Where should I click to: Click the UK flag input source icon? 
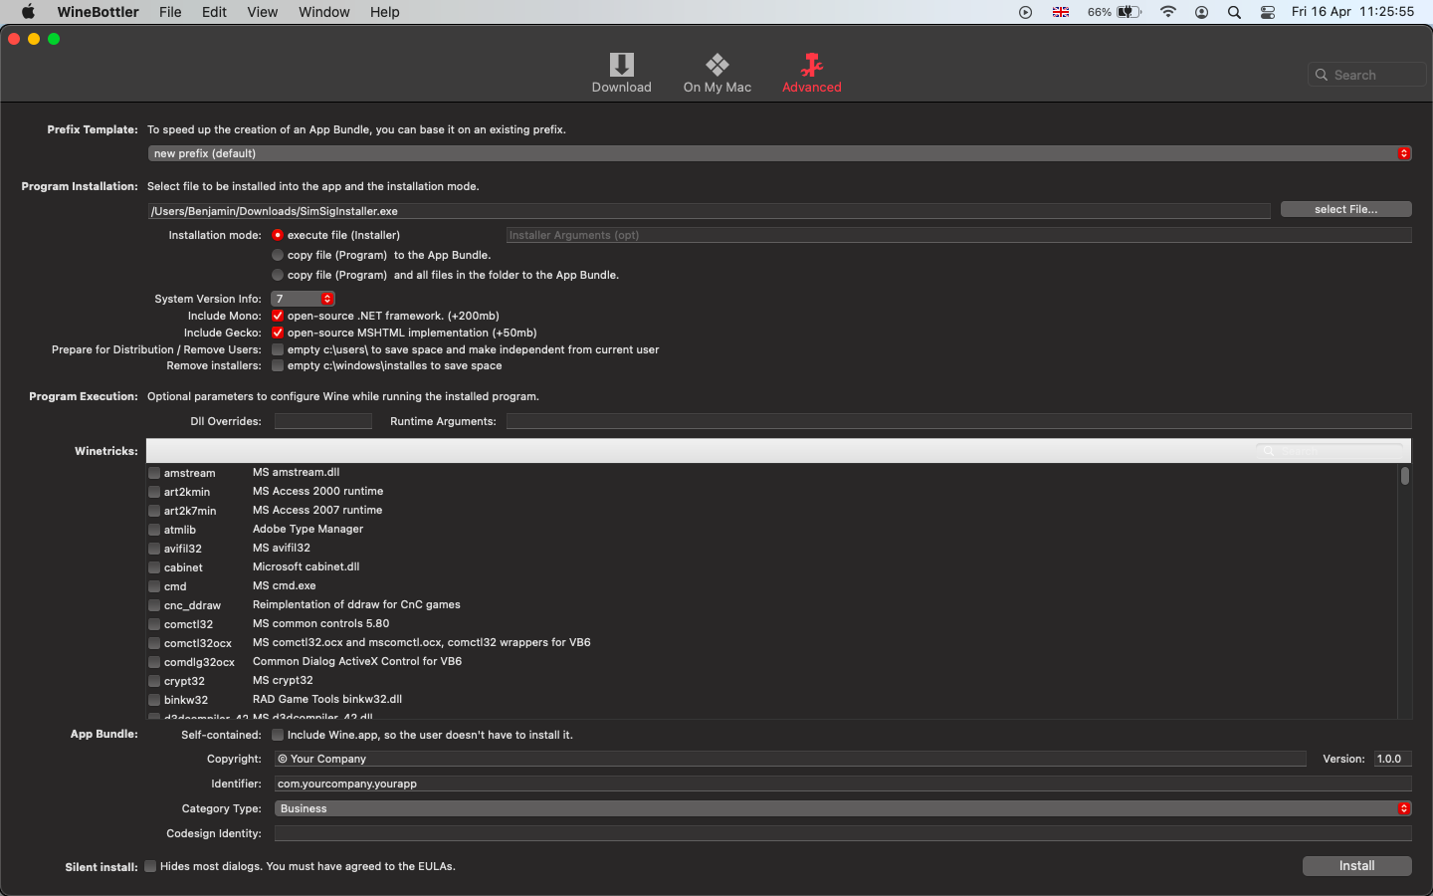[x=1061, y=12]
